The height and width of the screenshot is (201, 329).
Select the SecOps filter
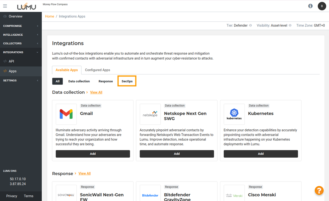tap(127, 81)
